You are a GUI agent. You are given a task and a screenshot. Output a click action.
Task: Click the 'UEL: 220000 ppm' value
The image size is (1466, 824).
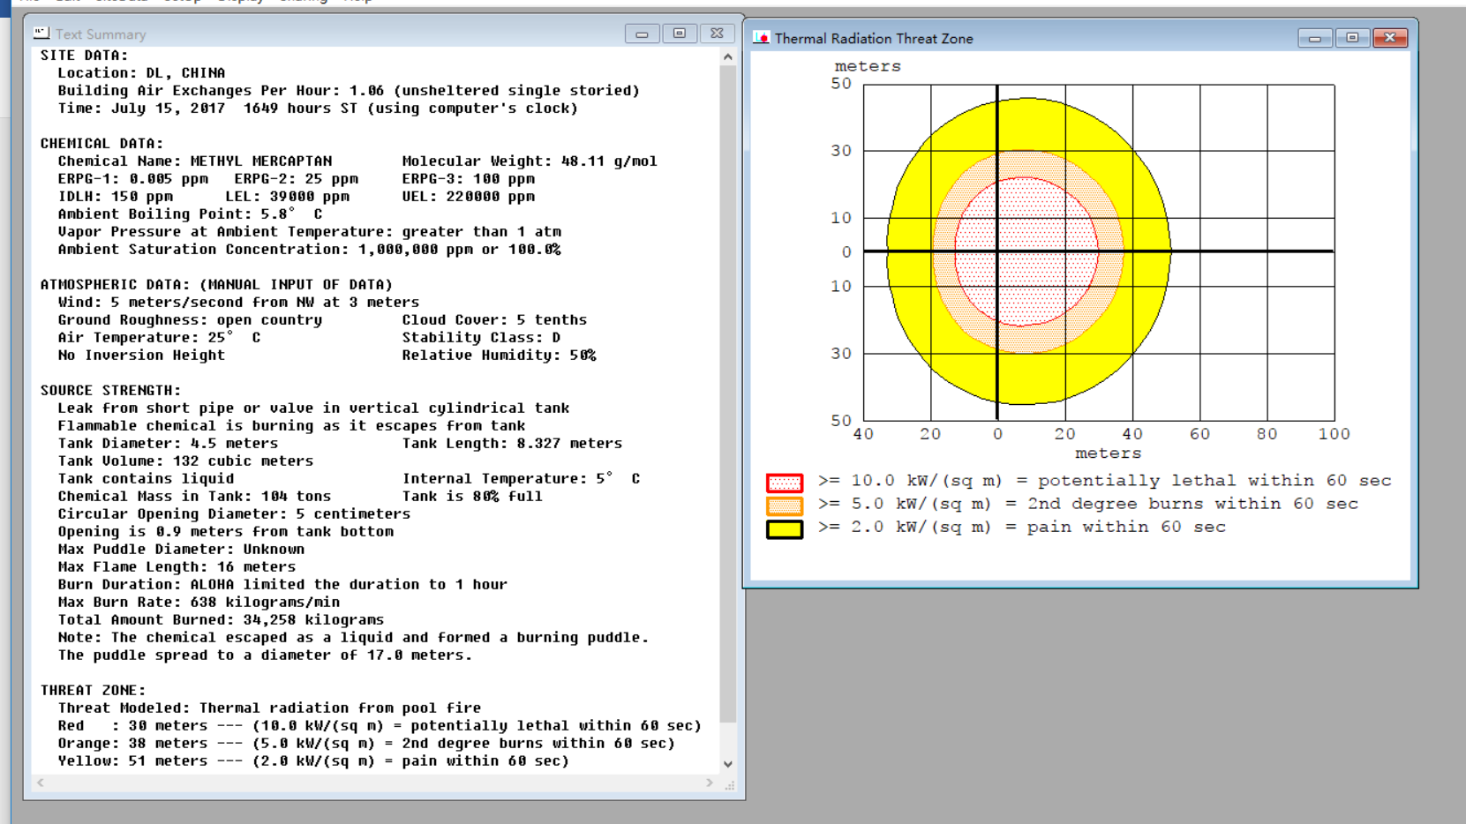(x=469, y=197)
